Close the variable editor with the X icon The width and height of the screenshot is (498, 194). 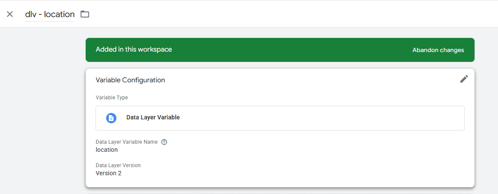(10, 14)
